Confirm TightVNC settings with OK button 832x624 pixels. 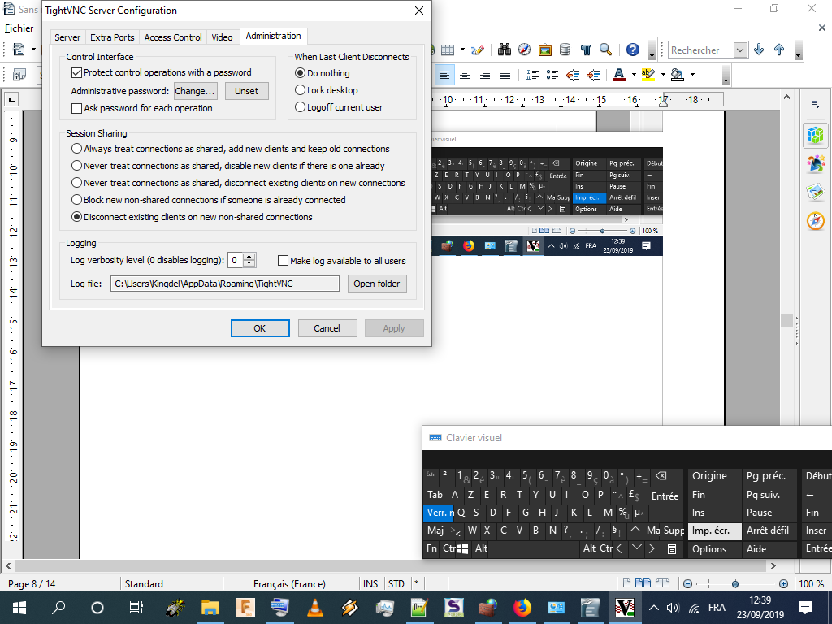[260, 328]
